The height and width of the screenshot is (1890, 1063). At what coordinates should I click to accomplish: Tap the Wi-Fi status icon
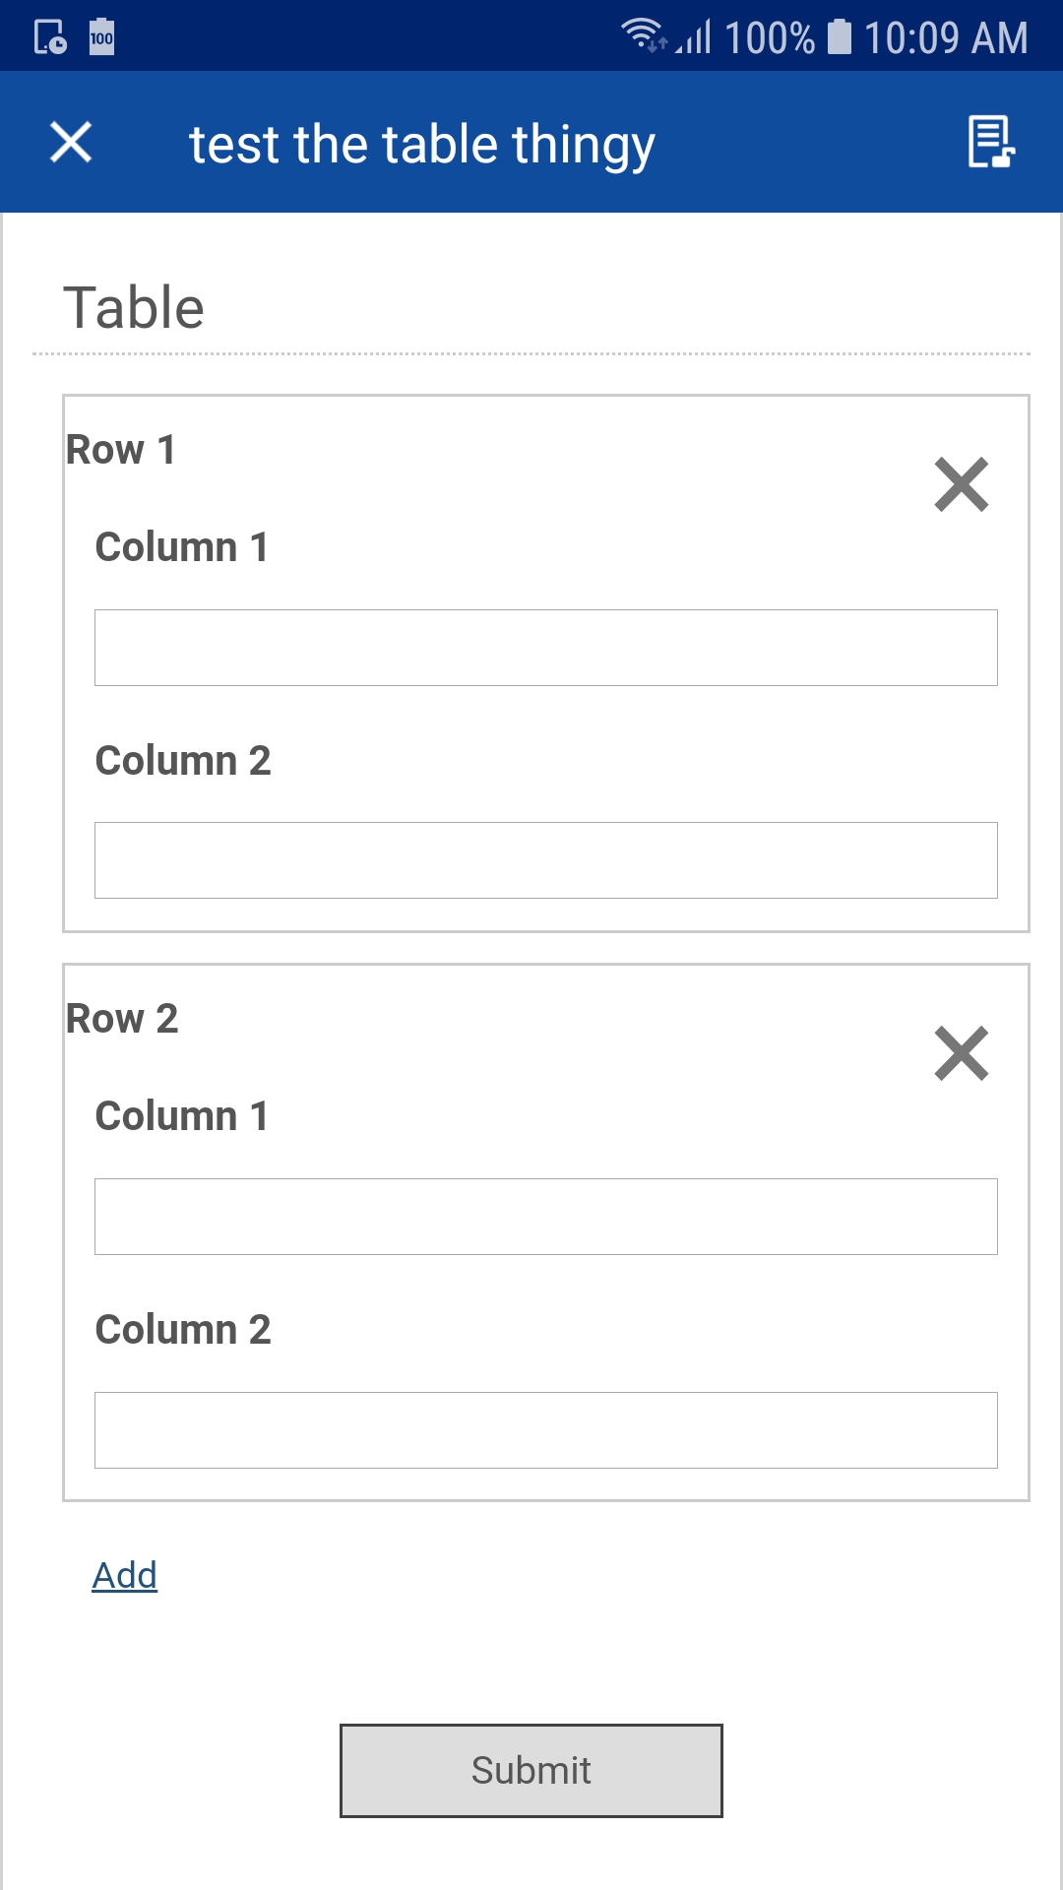click(x=644, y=35)
